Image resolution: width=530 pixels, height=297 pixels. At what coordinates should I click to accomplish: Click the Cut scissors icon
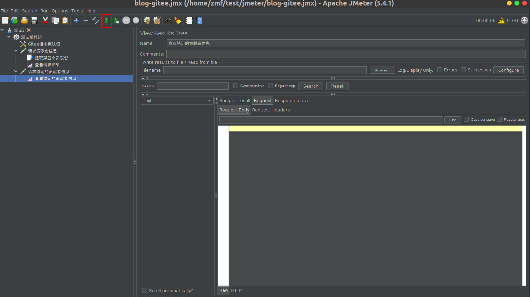(x=45, y=20)
